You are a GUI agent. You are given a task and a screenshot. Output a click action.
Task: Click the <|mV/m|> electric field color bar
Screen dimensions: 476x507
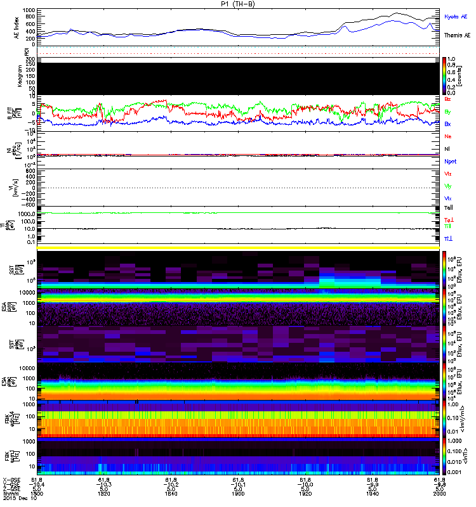[x=444, y=419]
